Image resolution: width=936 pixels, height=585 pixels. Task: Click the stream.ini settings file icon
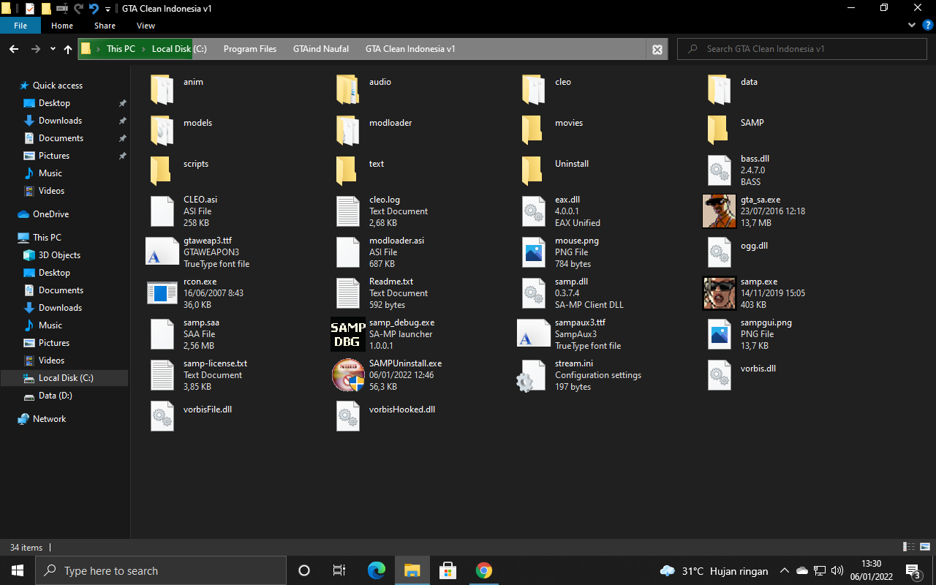tap(530, 376)
